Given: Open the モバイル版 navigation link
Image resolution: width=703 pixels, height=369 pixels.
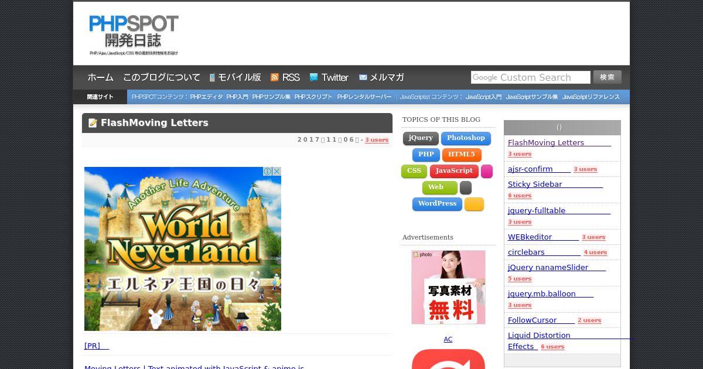Looking at the screenshot, I should (240, 77).
